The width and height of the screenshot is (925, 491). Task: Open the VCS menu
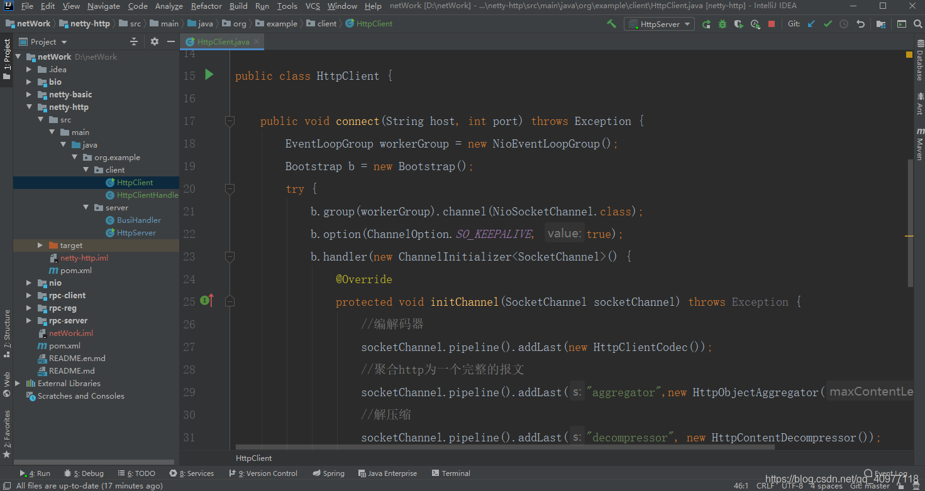(x=313, y=6)
